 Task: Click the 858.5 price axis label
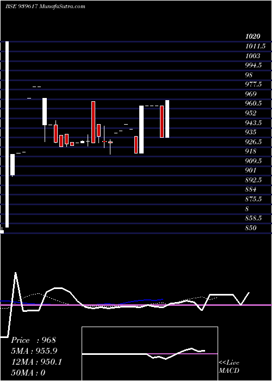tap(254, 218)
